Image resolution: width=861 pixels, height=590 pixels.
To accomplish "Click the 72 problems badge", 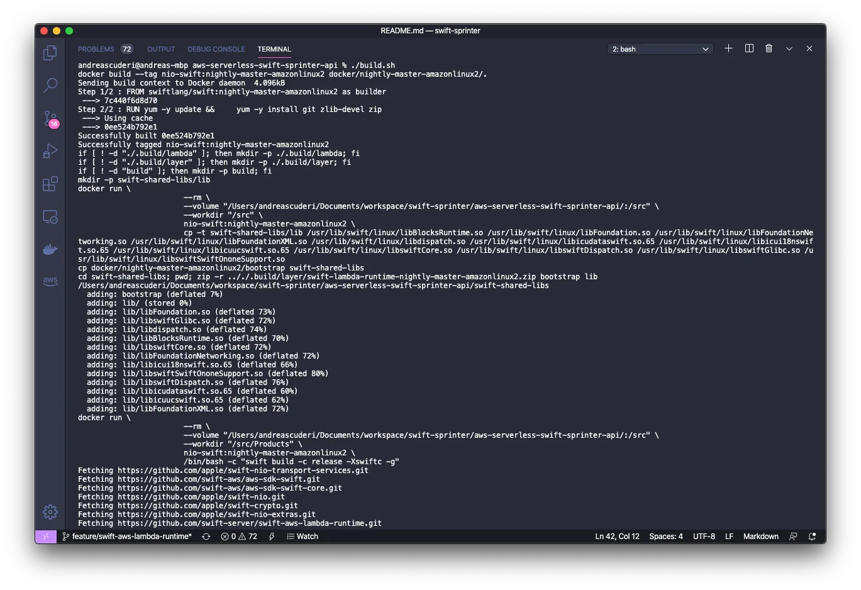I will pyautogui.click(x=127, y=49).
